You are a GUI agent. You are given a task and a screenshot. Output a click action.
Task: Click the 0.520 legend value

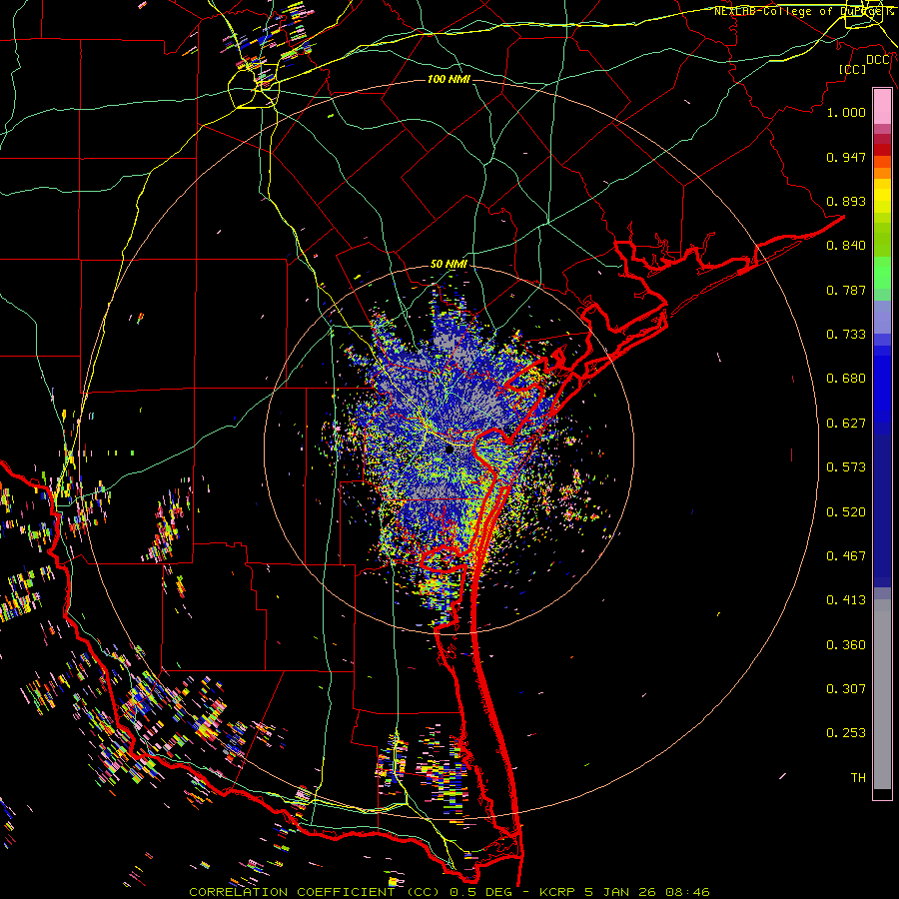[x=846, y=512]
